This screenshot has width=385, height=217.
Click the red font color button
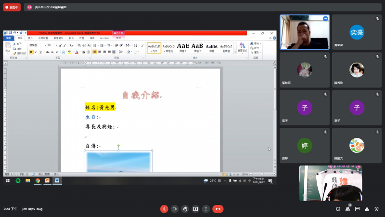pyautogui.click(x=77, y=52)
